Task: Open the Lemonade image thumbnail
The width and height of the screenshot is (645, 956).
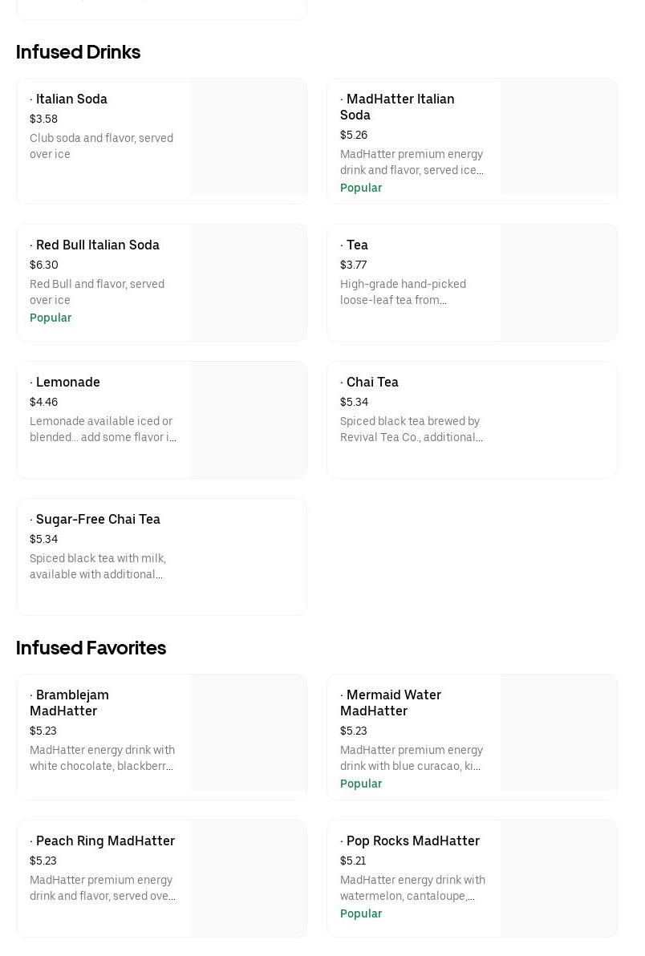Action: click(x=248, y=419)
